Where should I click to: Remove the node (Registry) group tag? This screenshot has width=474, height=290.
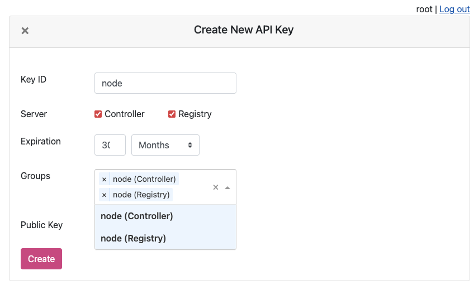click(104, 195)
